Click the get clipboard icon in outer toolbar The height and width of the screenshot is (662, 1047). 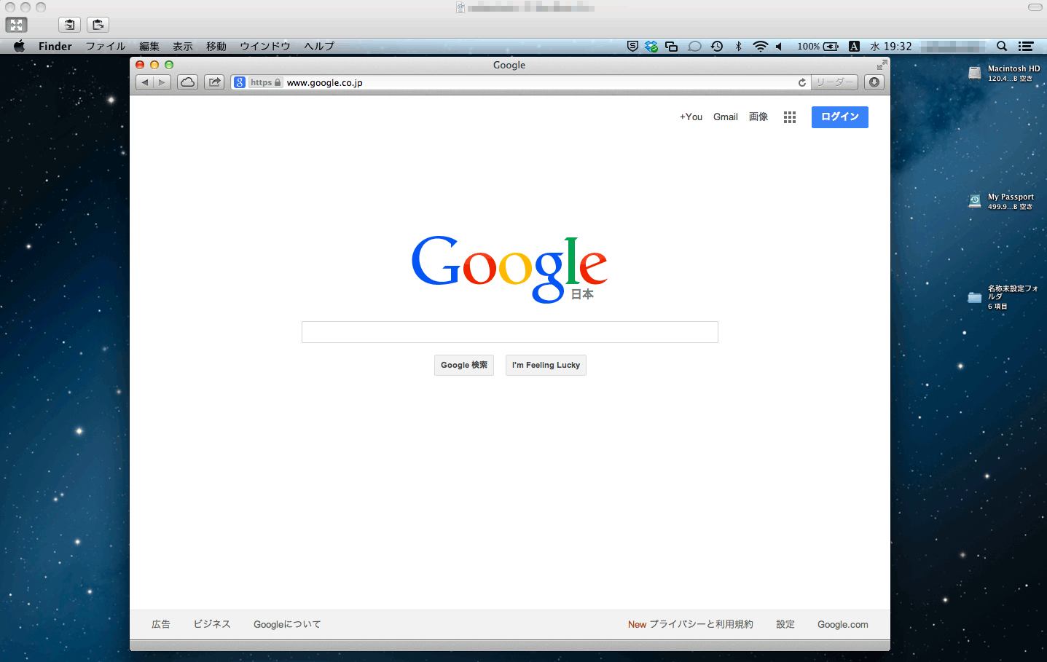69,25
